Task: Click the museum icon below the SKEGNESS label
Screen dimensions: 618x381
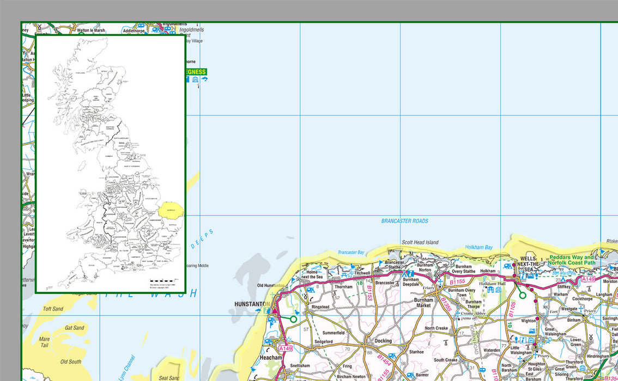Action: click(195, 79)
